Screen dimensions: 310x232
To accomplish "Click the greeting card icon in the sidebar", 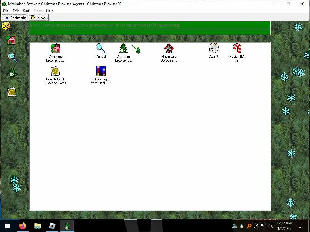I will point(12,92).
